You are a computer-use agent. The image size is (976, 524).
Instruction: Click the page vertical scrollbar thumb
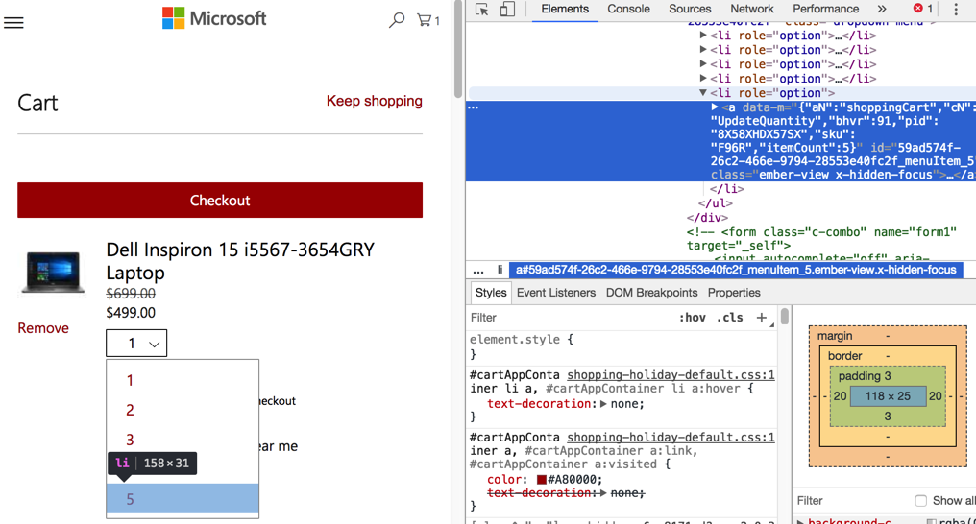pos(458,50)
